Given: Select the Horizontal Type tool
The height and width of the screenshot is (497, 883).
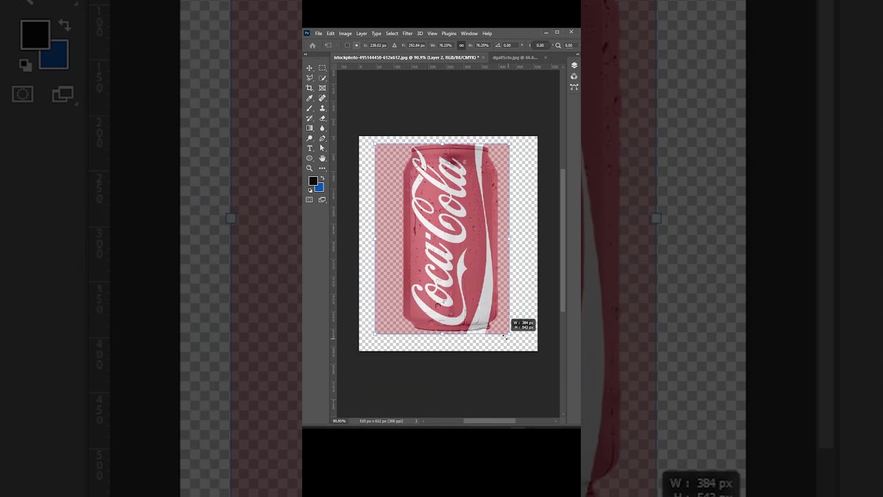Looking at the screenshot, I should tap(310, 148).
